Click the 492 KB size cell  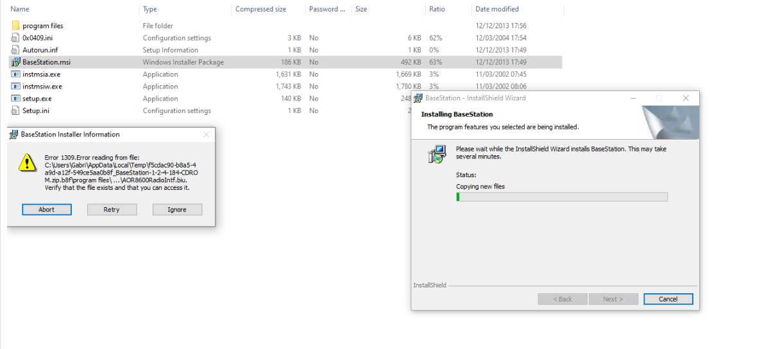pos(411,62)
